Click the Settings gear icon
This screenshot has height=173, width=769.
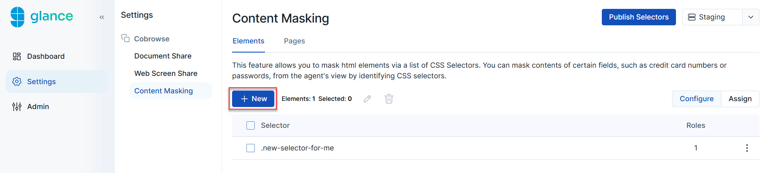click(x=17, y=81)
